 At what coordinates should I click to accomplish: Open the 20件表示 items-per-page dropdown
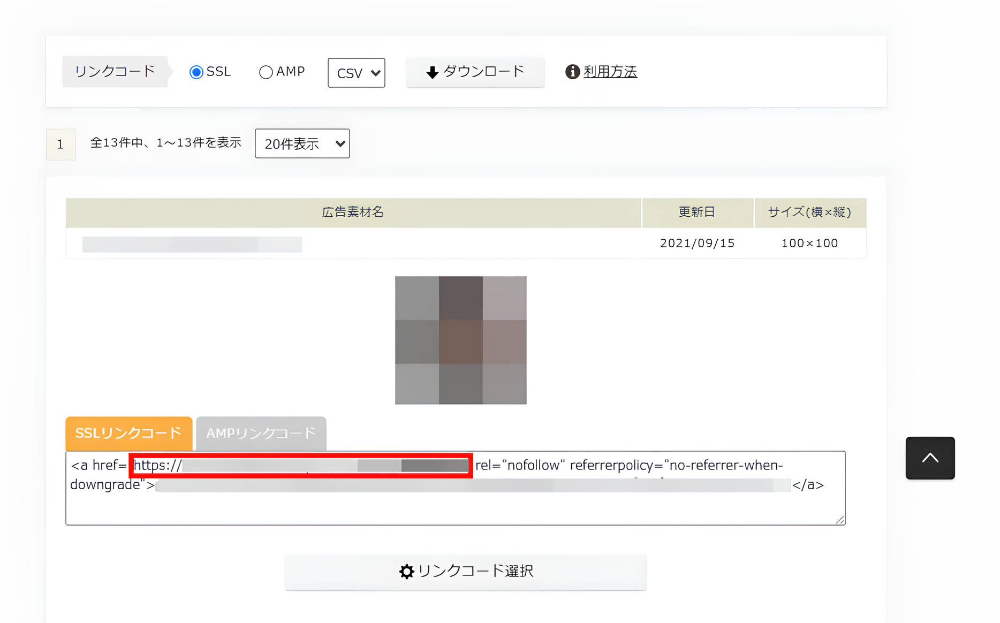[x=302, y=143]
